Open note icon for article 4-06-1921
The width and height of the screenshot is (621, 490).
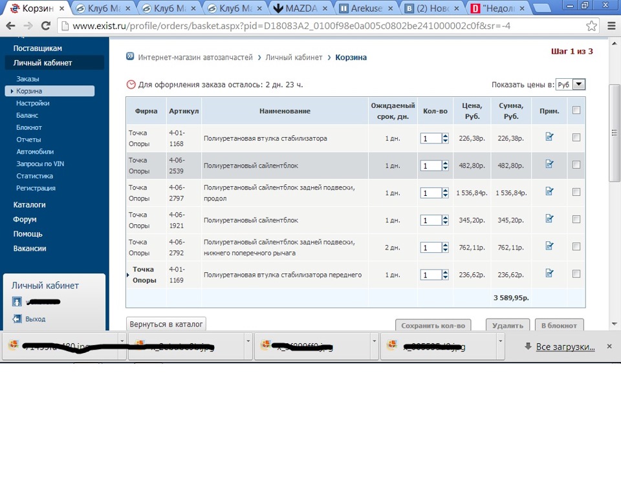(x=549, y=219)
